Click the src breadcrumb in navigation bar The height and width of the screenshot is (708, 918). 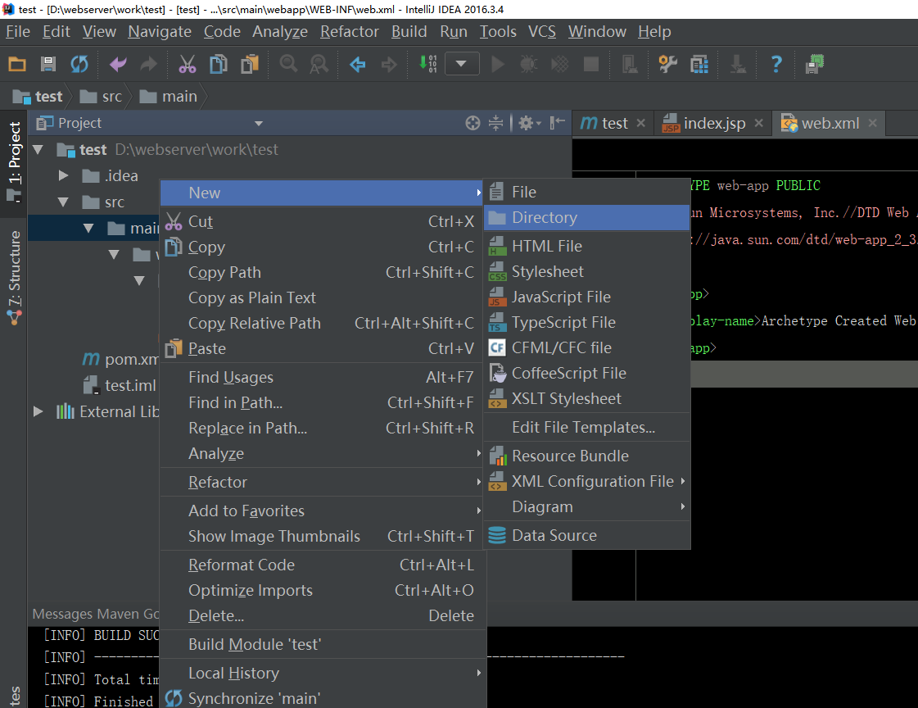(111, 96)
